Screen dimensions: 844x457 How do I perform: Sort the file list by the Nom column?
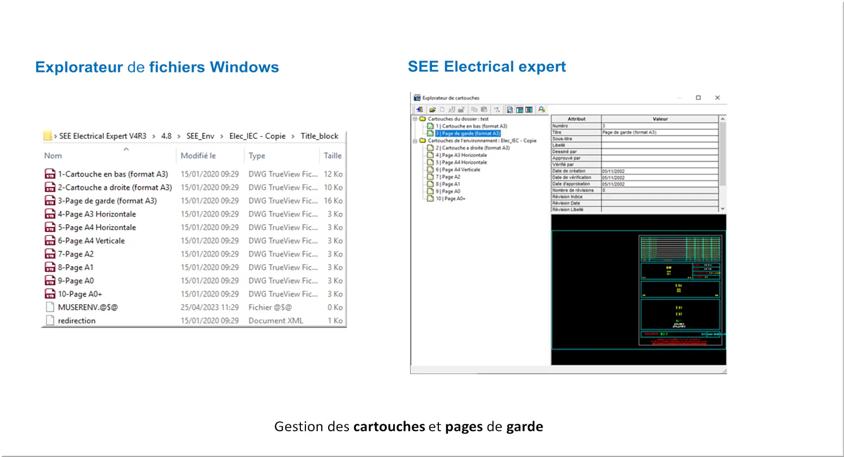point(53,156)
